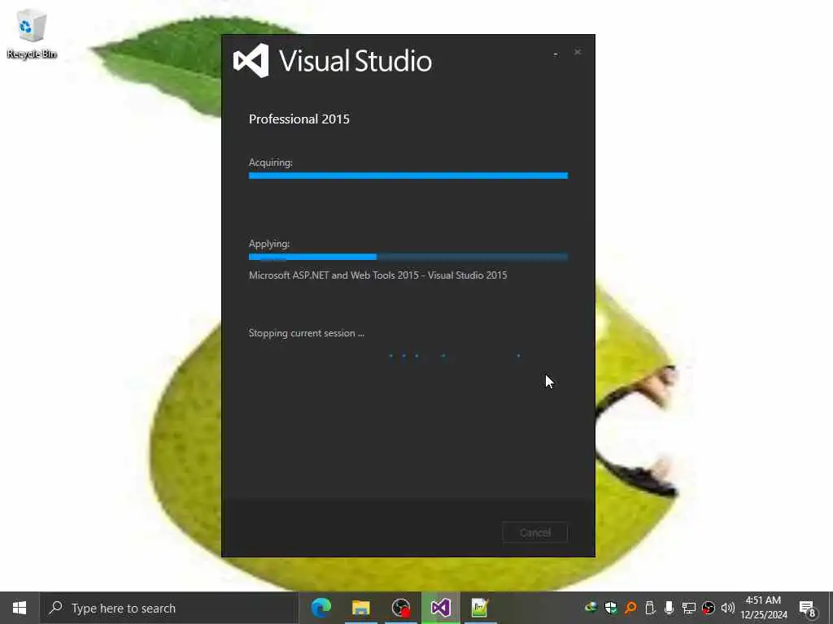
Task: Click the Windows Security shield tray icon
Action: pos(610,608)
